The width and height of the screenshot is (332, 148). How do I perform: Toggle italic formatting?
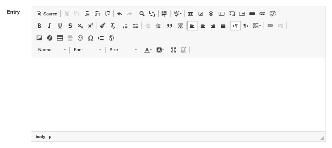(49, 26)
